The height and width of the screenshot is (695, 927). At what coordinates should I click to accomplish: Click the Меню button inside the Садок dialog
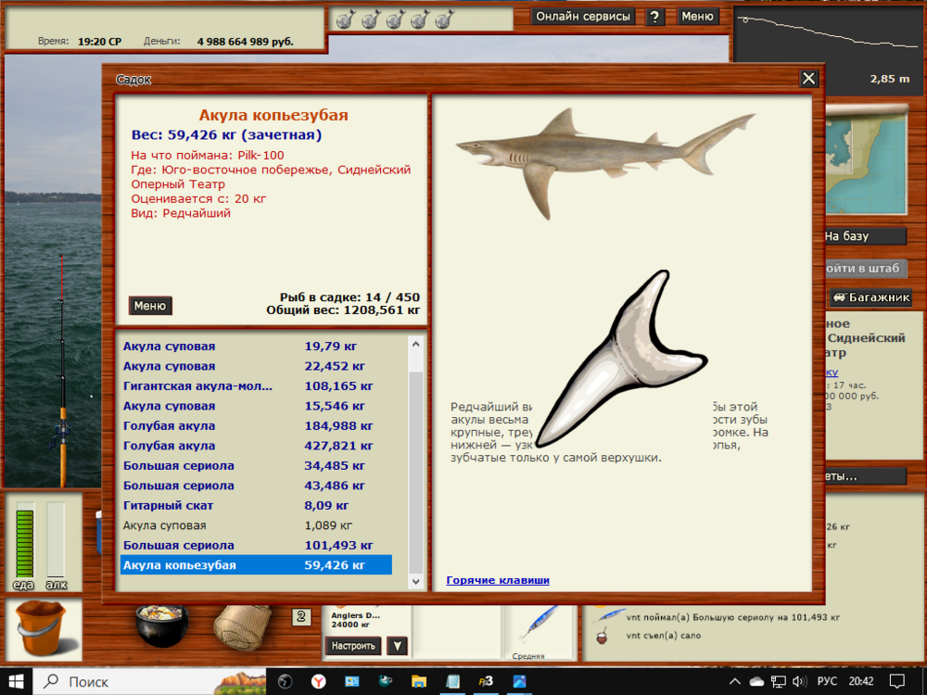click(149, 306)
